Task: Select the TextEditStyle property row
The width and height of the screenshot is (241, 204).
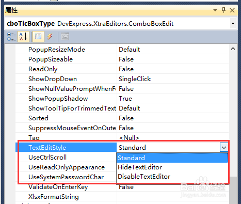Action: 66,148
